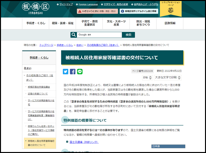This screenshot has height=153, width=206.
Task: Select sidebar 被相続人居住用家屋等確認書の交付について item
Action: pos(40,143)
